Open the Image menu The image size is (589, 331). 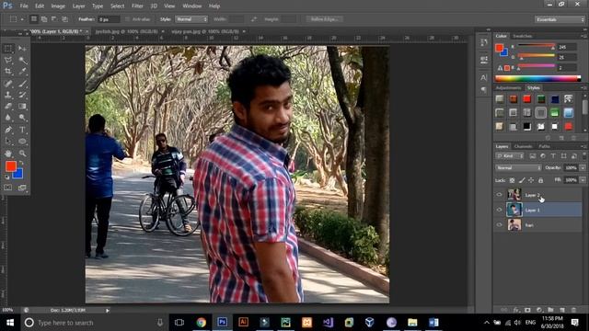[x=58, y=6]
